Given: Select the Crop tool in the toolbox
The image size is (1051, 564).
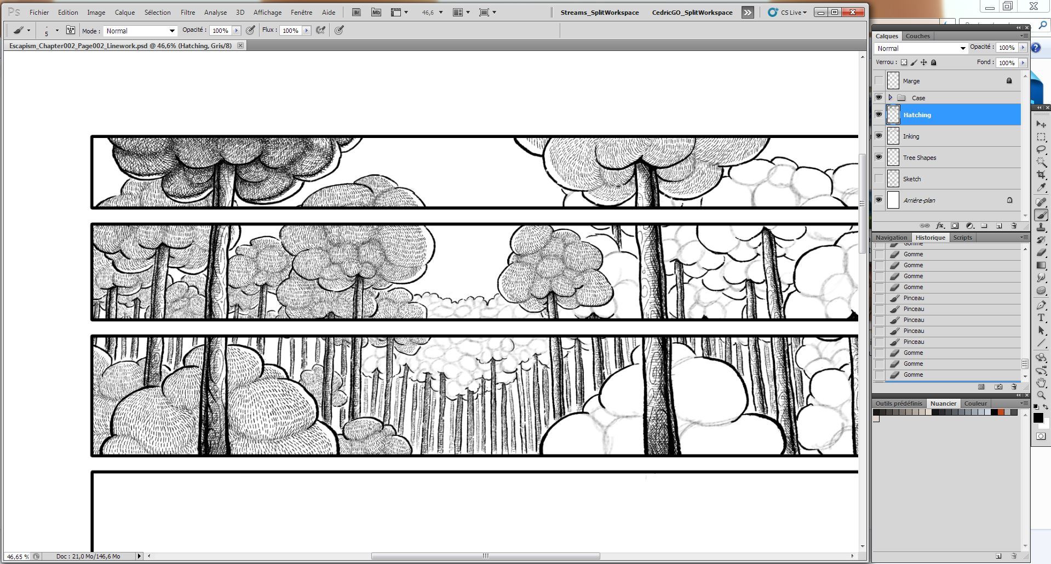Looking at the screenshot, I should click(x=1041, y=174).
